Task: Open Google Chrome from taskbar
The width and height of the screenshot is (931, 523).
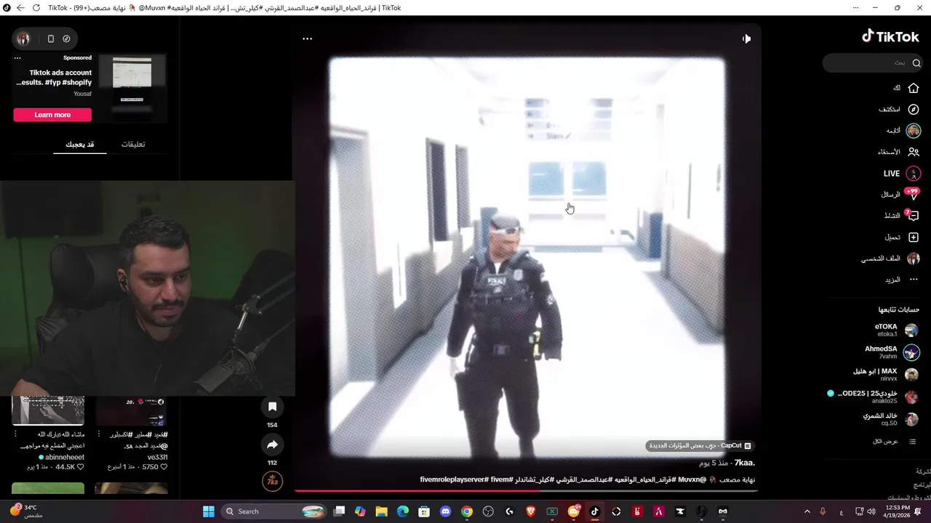Action: click(x=467, y=511)
